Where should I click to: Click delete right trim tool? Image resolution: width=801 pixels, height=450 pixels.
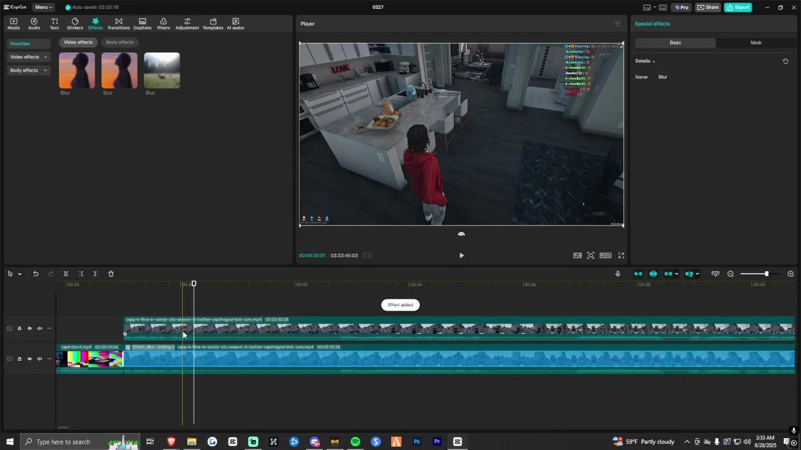[95, 274]
